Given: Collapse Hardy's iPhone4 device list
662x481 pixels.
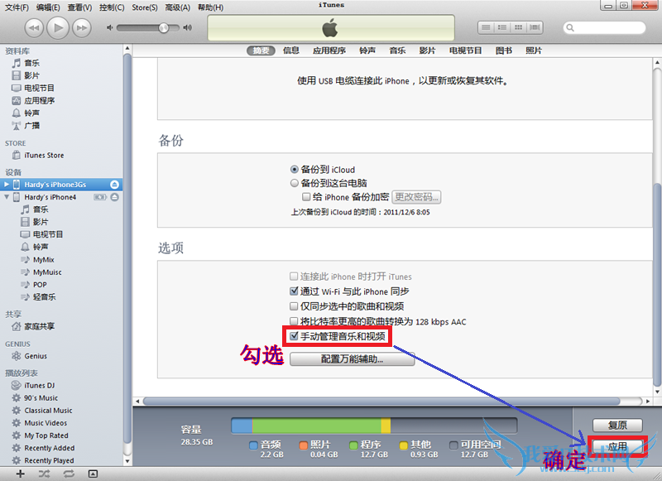Looking at the screenshot, I should pos(7,197).
